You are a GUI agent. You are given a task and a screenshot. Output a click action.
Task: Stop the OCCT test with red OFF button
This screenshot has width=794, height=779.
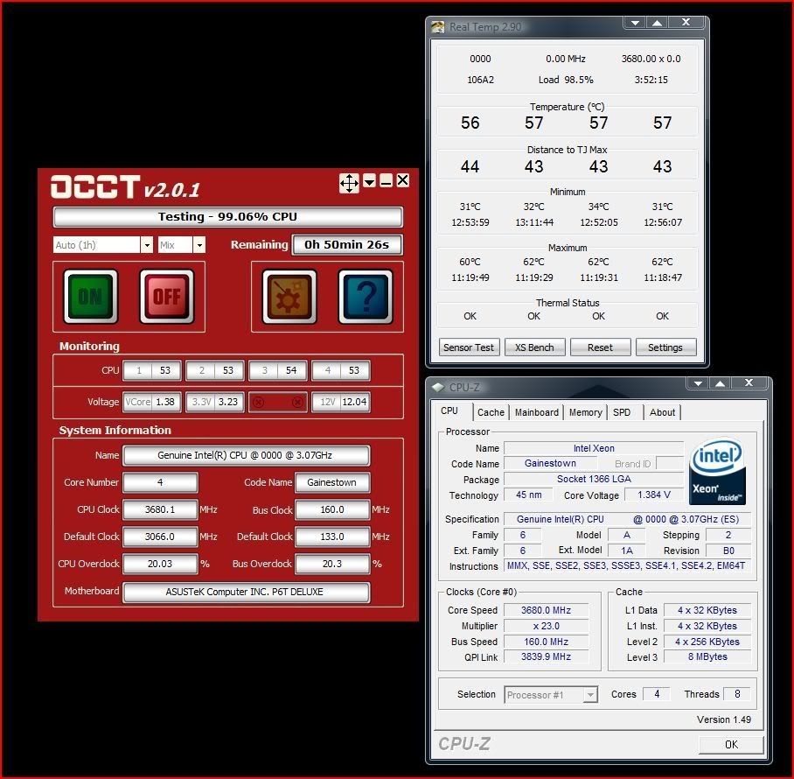[167, 297]
